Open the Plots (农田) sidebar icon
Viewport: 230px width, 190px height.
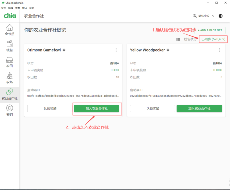click(x=10, y=60)
